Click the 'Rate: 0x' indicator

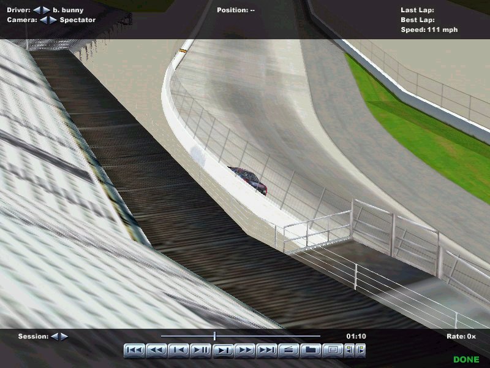tap(461, 336)
